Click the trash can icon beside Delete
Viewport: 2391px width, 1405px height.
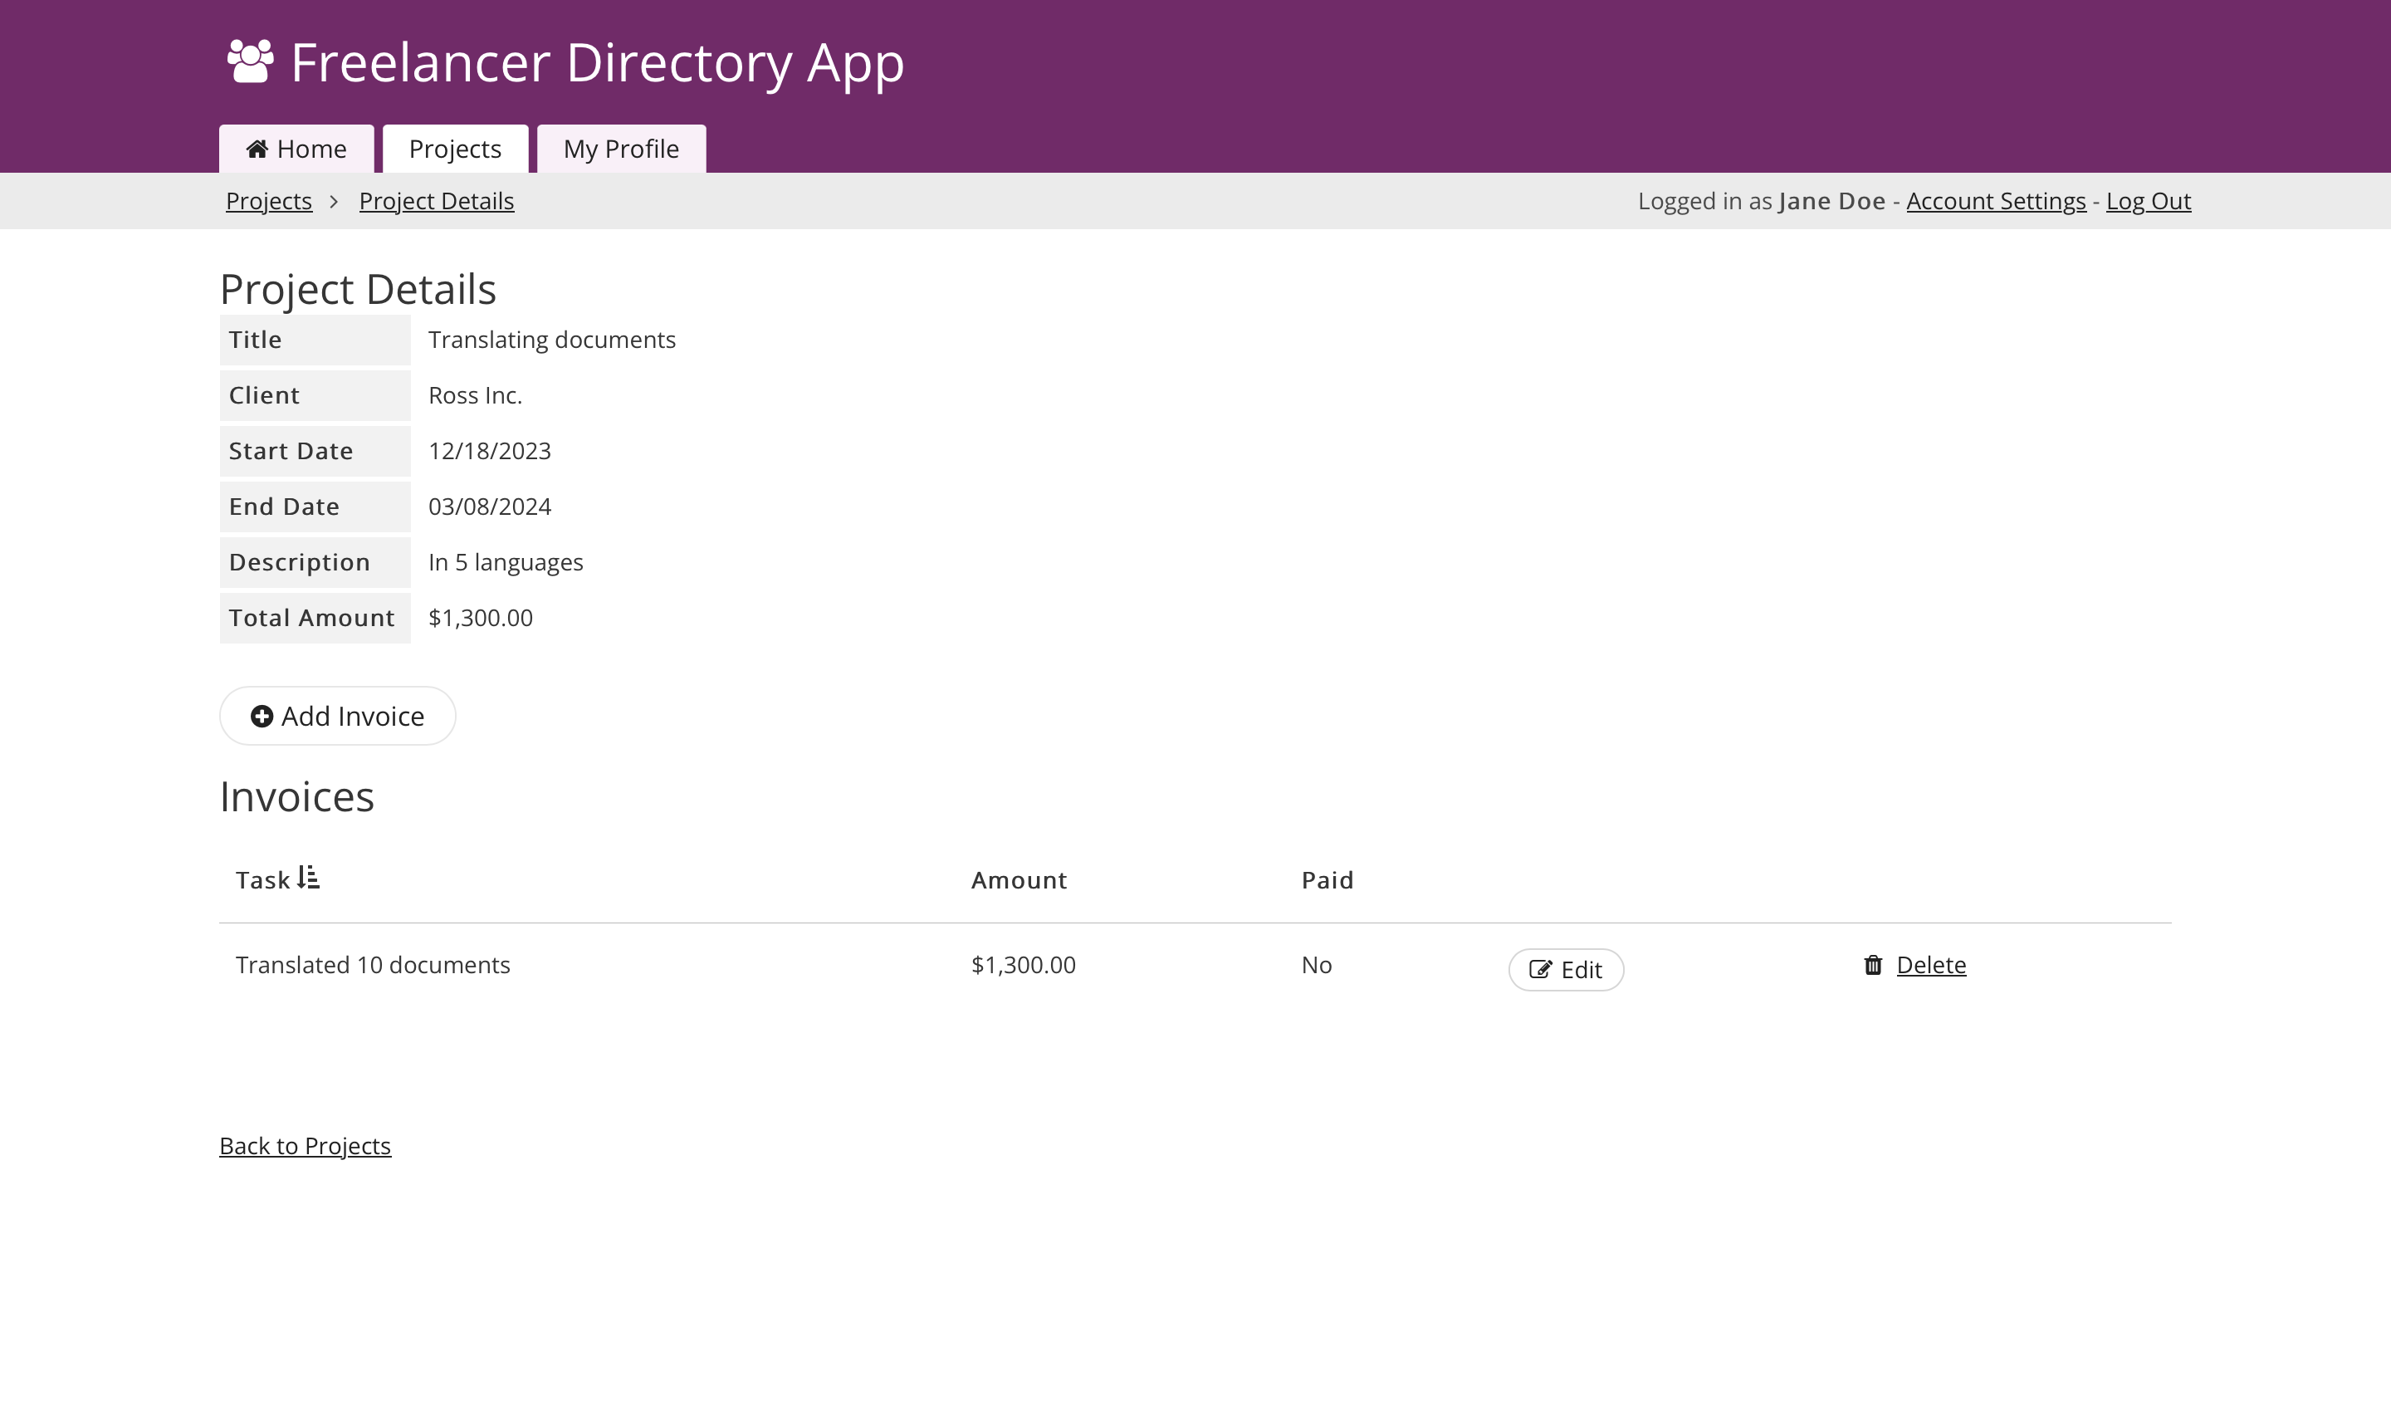(1873, 965)
